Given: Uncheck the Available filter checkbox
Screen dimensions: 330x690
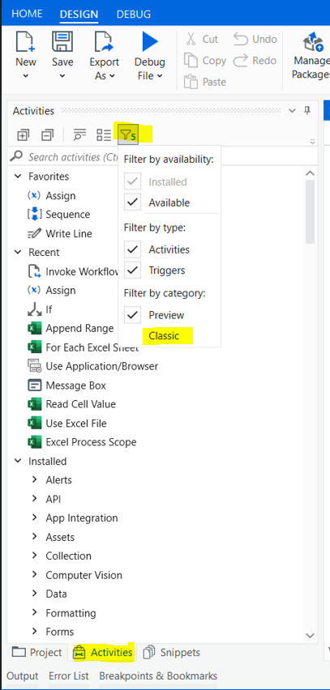Looking at the screenshot, I should 133,202.
